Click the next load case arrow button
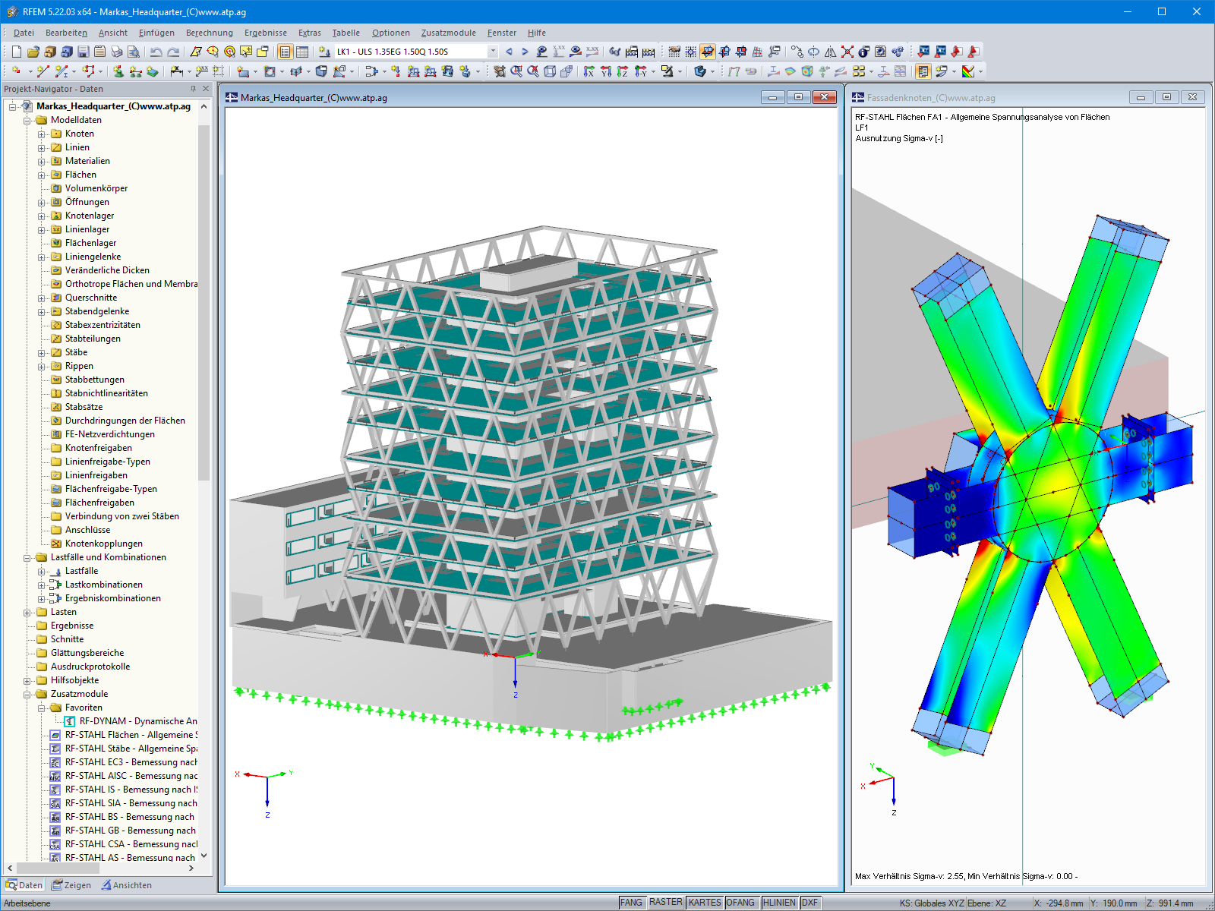 (524, 52)
